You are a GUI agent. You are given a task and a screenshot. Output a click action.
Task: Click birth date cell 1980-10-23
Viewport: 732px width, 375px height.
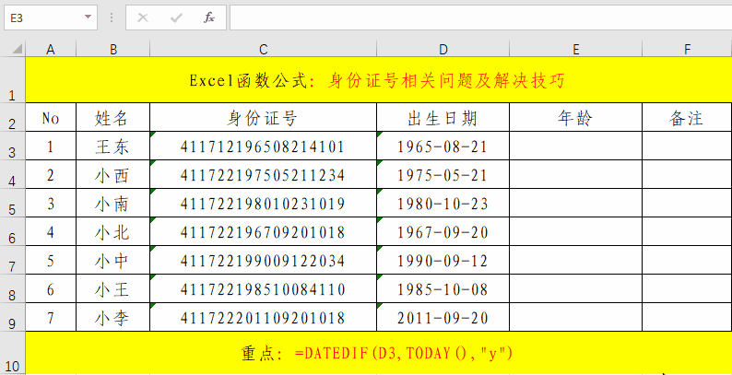click(443, 203)
